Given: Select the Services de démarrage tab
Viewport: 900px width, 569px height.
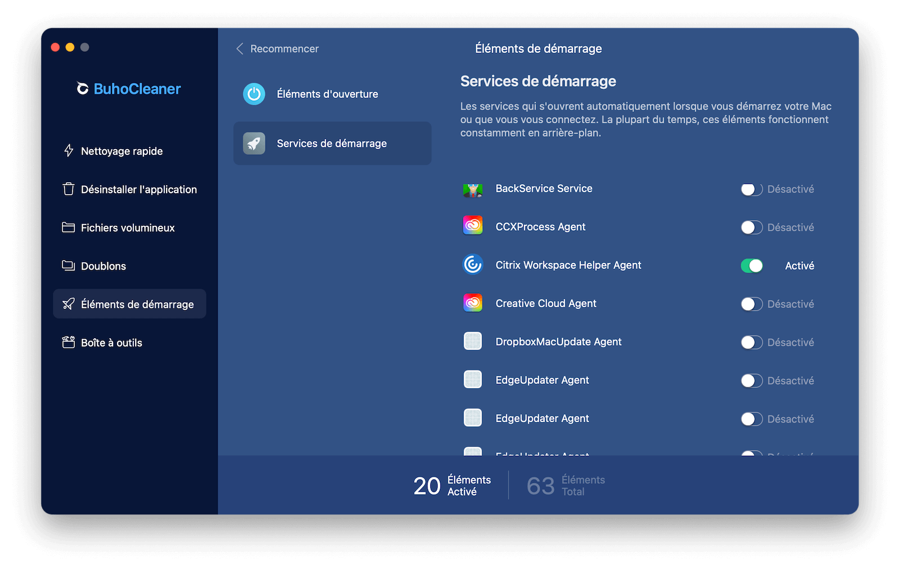Looking at the screenshot, I should point(332,144).
